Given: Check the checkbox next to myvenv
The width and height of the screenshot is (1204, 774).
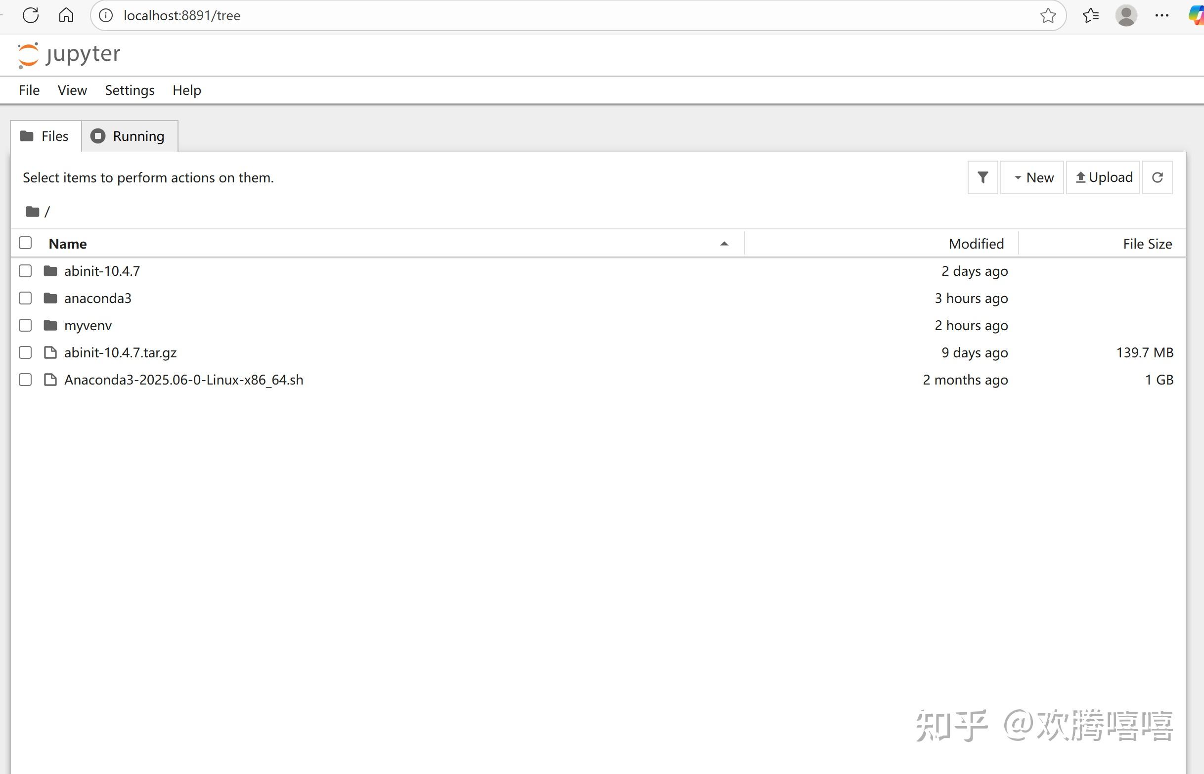Looking at the screenshot, I should [x=25, y=325].
